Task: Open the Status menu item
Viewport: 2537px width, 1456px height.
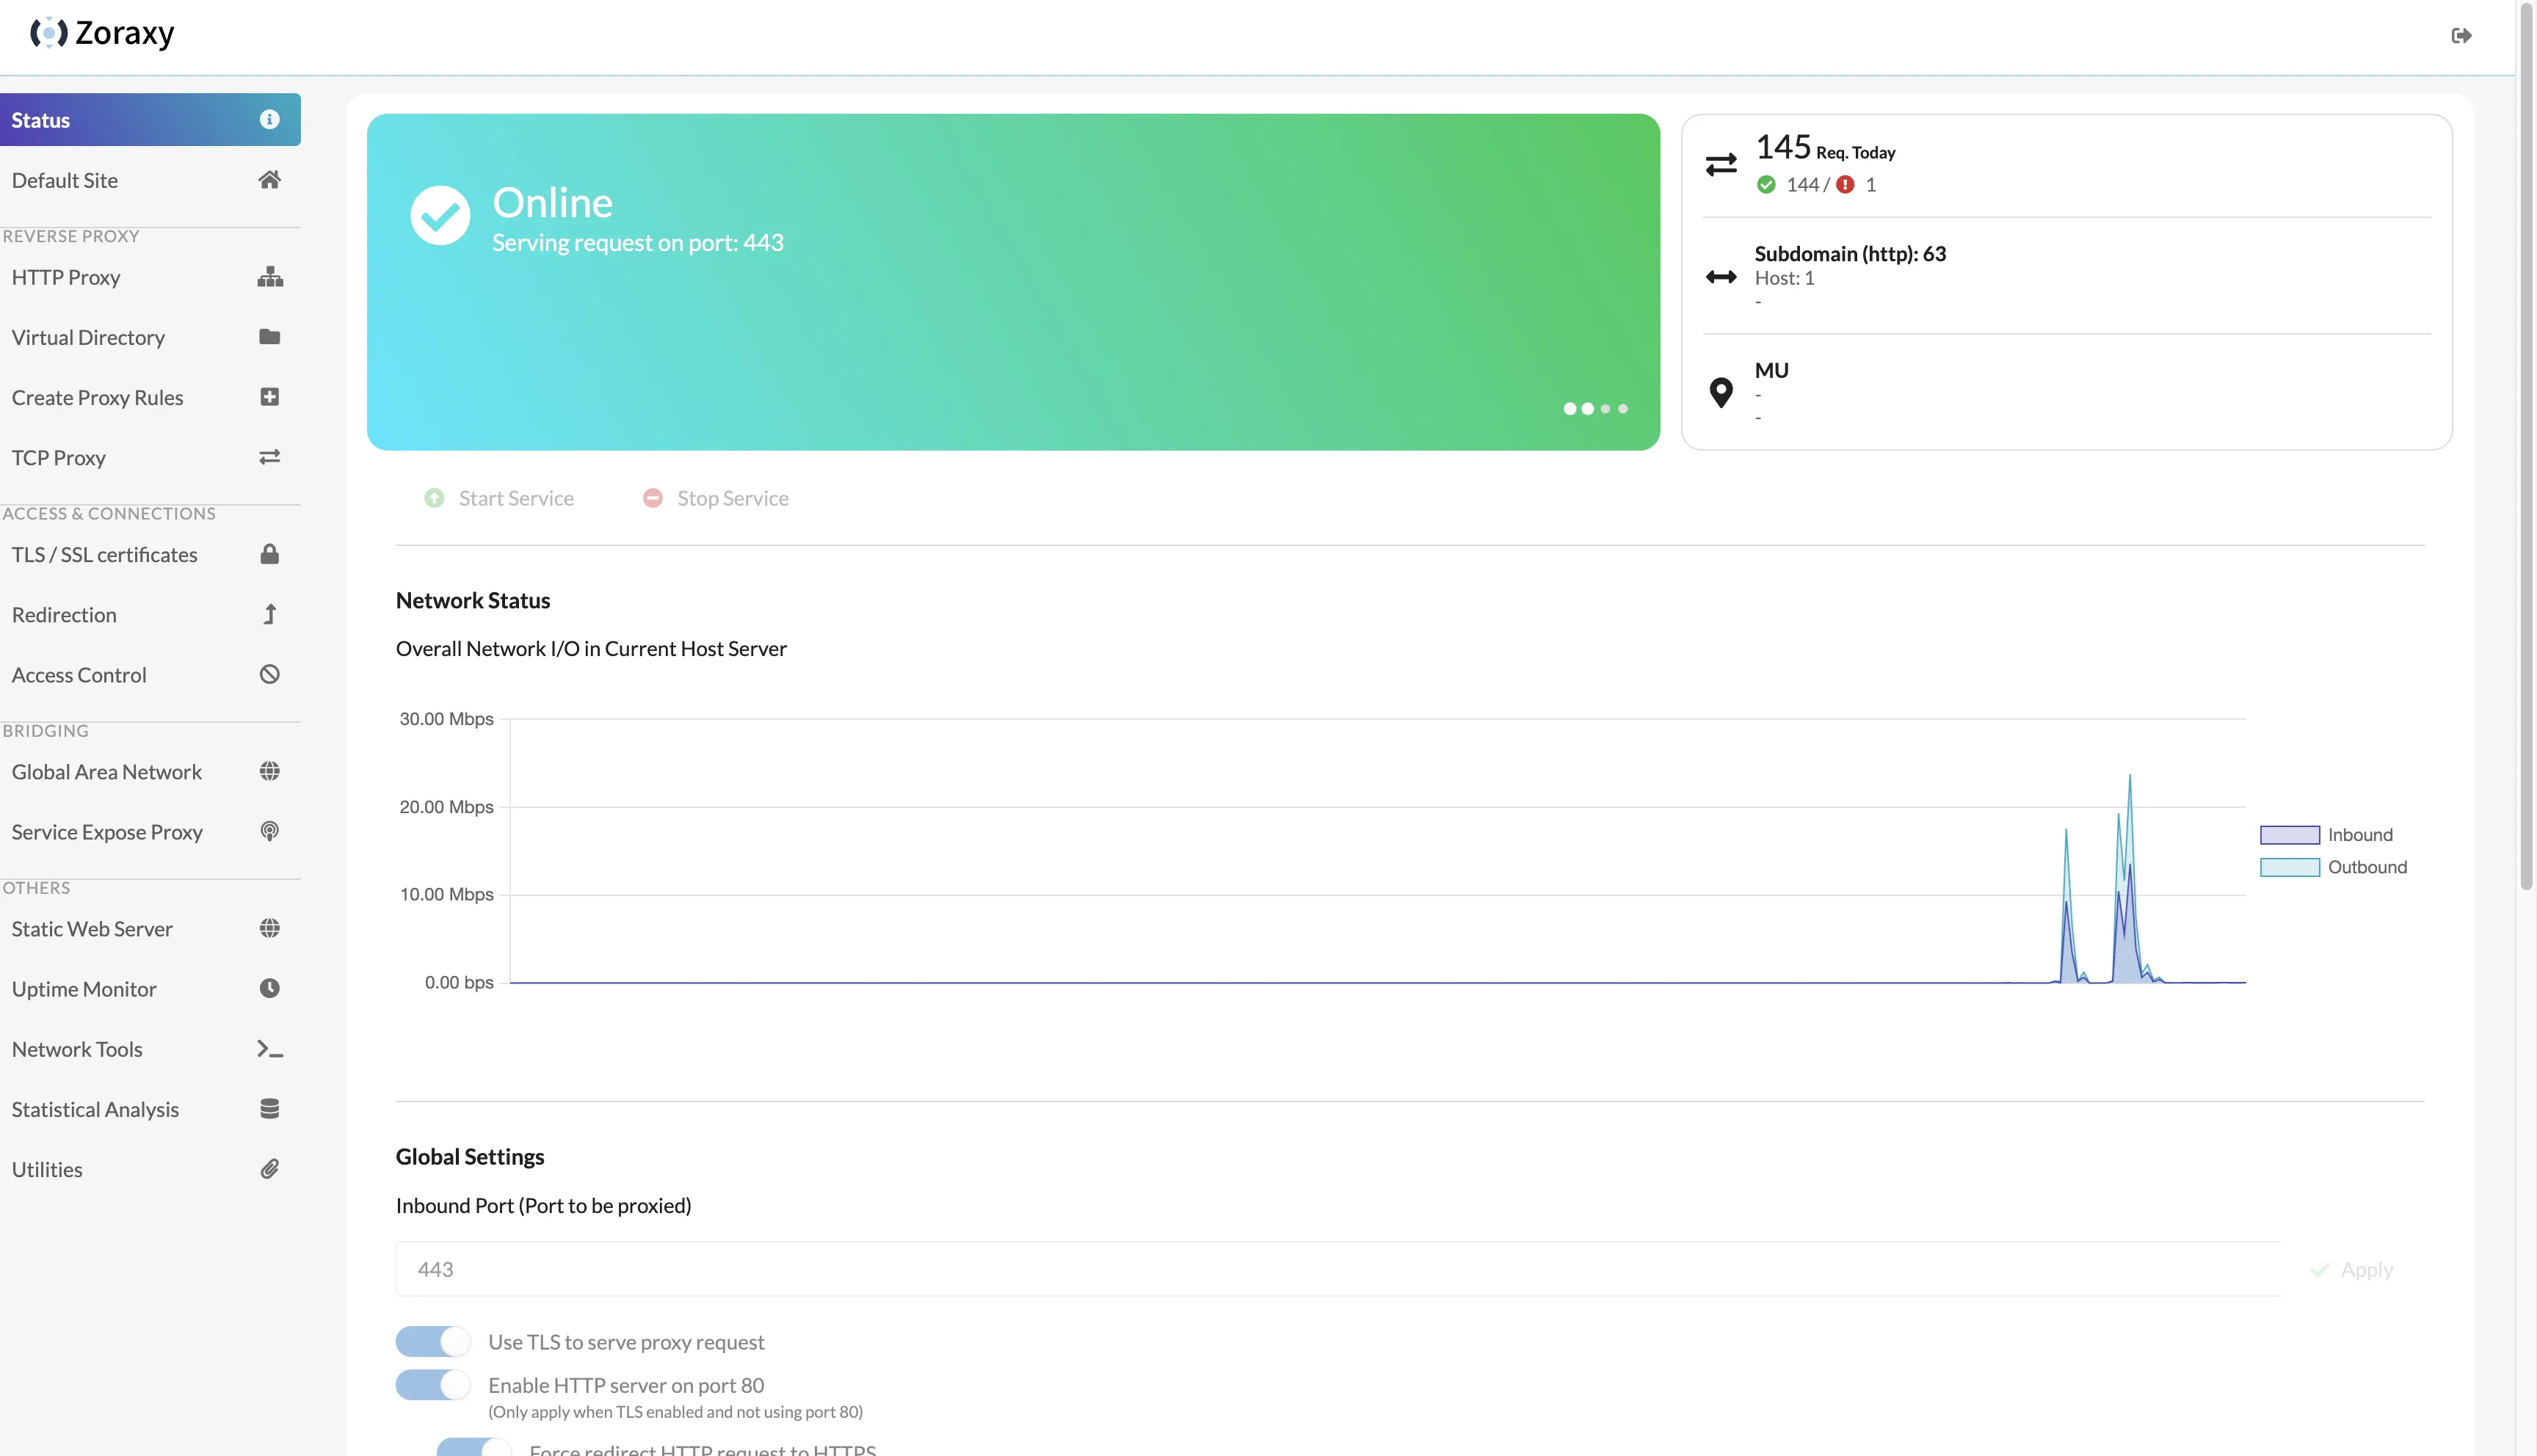Action: tap(150, 120)
